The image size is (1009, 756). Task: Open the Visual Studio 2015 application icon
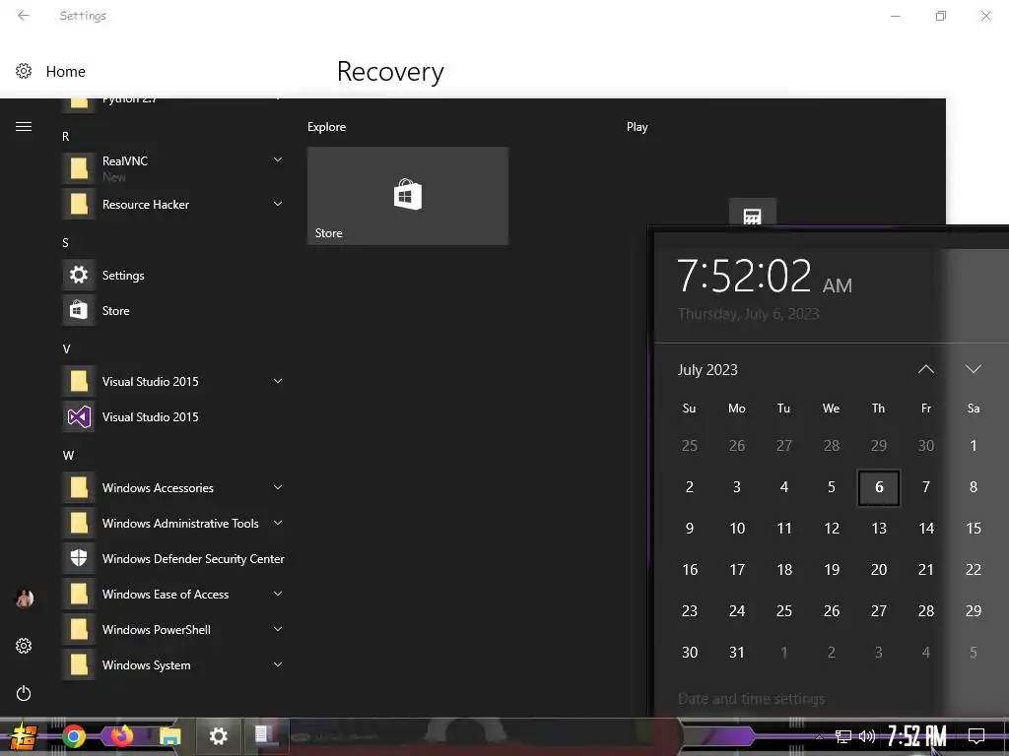coord(79,417)
